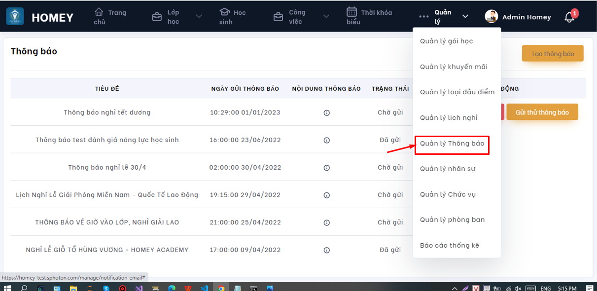Click info icon for the 23/06/2022 notification
Screen dimensions: 597x291
(326, 140)
